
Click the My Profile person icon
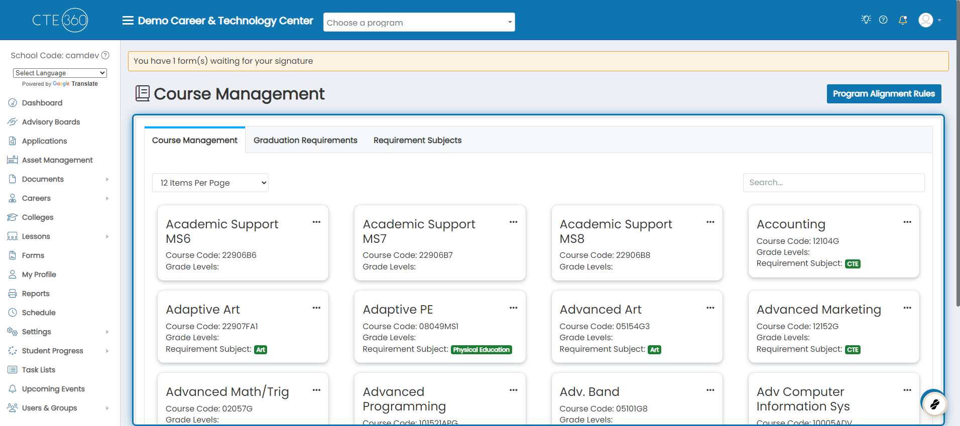pyautogui.click(x=13, y=274)
